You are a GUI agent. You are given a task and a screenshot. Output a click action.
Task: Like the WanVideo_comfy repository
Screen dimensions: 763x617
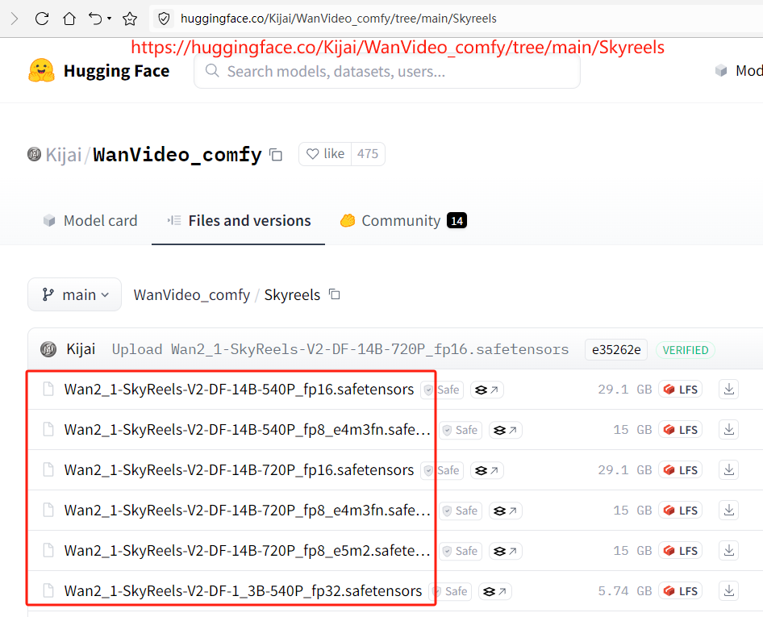tap(325, 154)
